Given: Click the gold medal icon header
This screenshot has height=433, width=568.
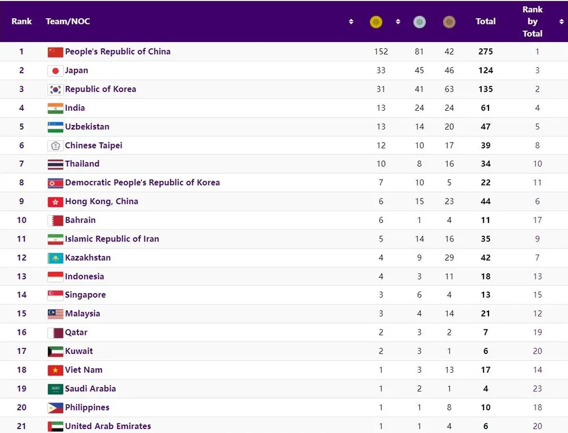Looking at the screenshot, I should point(375,22).
